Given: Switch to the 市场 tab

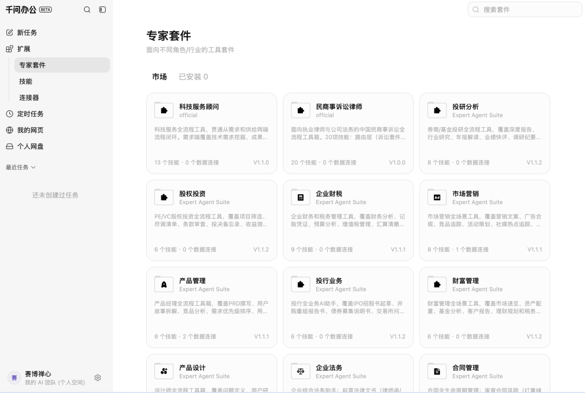Looking at the screenshot, I should click(x=159, y=77).
